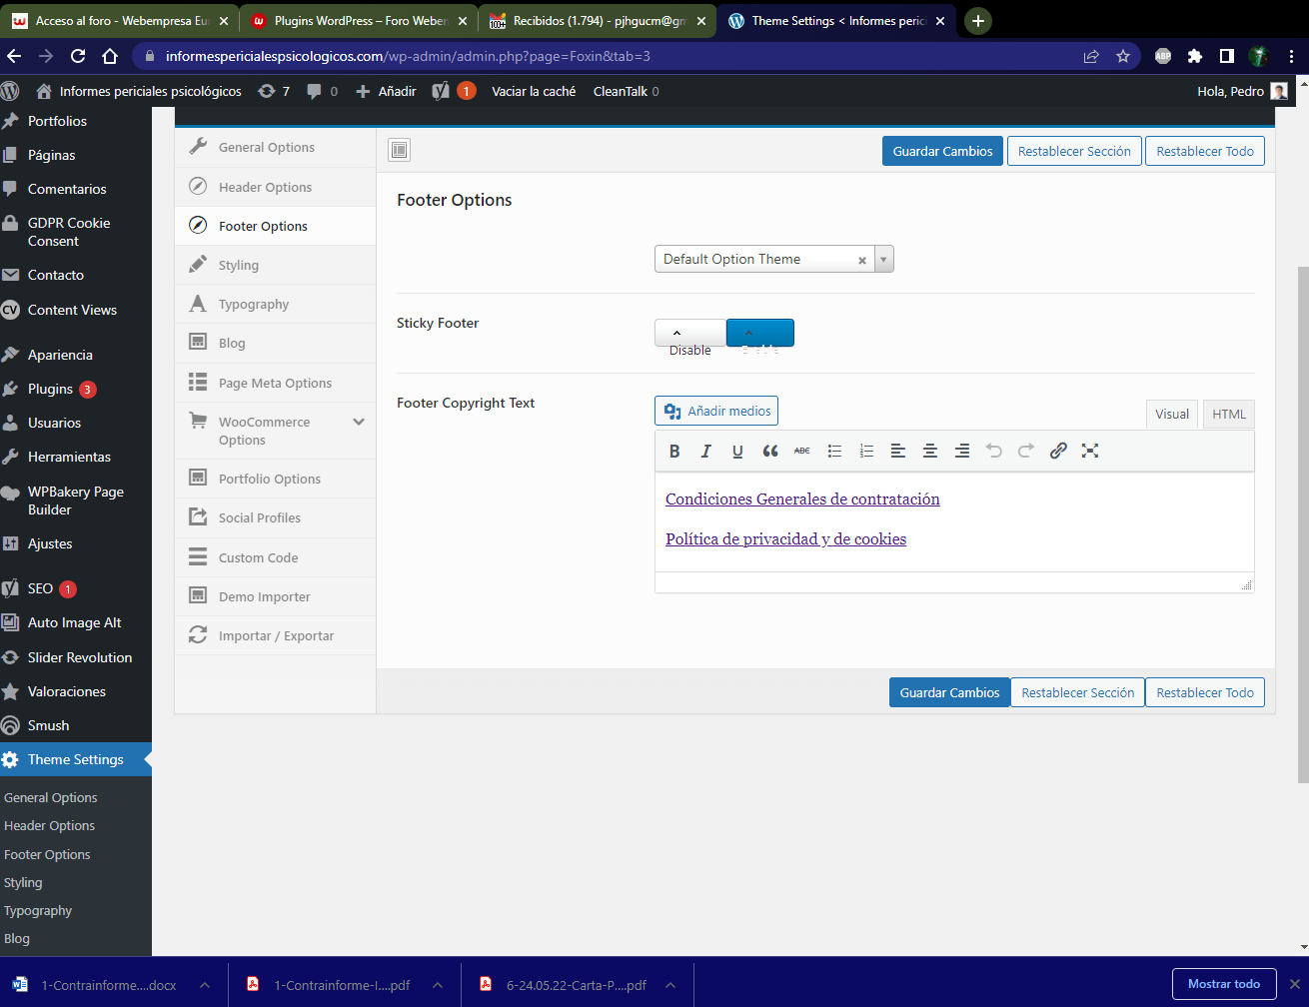This screenshot has height=1007, width=1309.
Task: Open the menu for 1-Contrainforme pdf download
Action: coord(438,985)
